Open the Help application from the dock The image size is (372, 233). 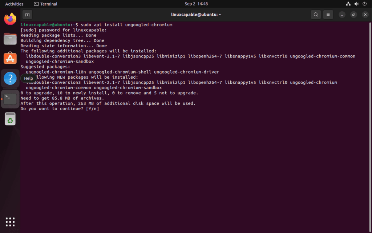[x=10, y=78]
